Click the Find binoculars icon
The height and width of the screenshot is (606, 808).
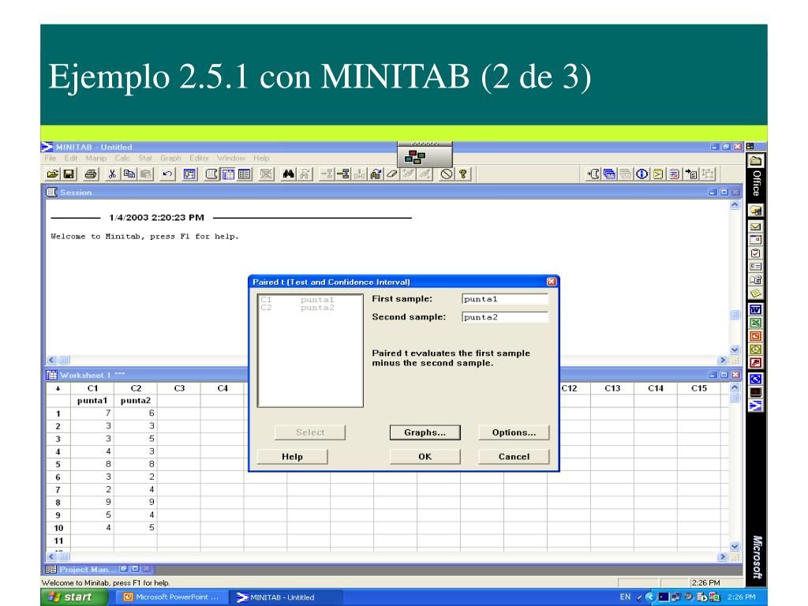[x=289, y=174]
